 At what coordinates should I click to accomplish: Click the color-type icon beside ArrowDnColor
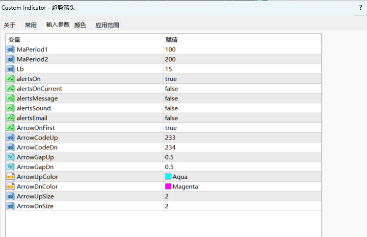pos(10,187)
